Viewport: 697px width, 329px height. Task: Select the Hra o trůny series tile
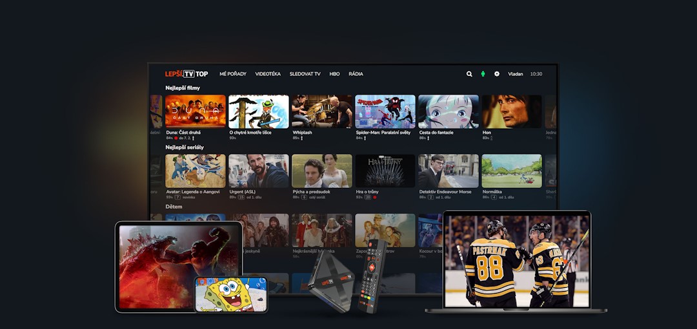385,171
